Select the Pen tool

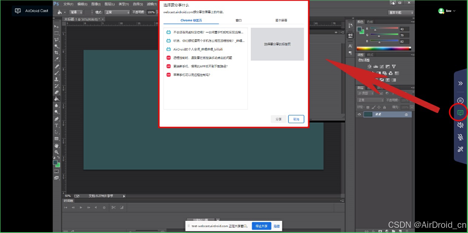pos(57,119)
